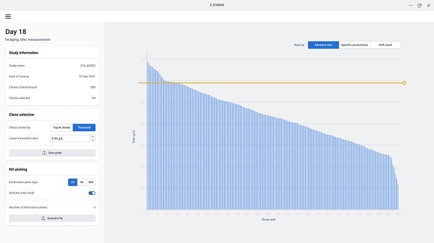Choose Threshold selection mode
434x243 pixels.
point(84,127)
